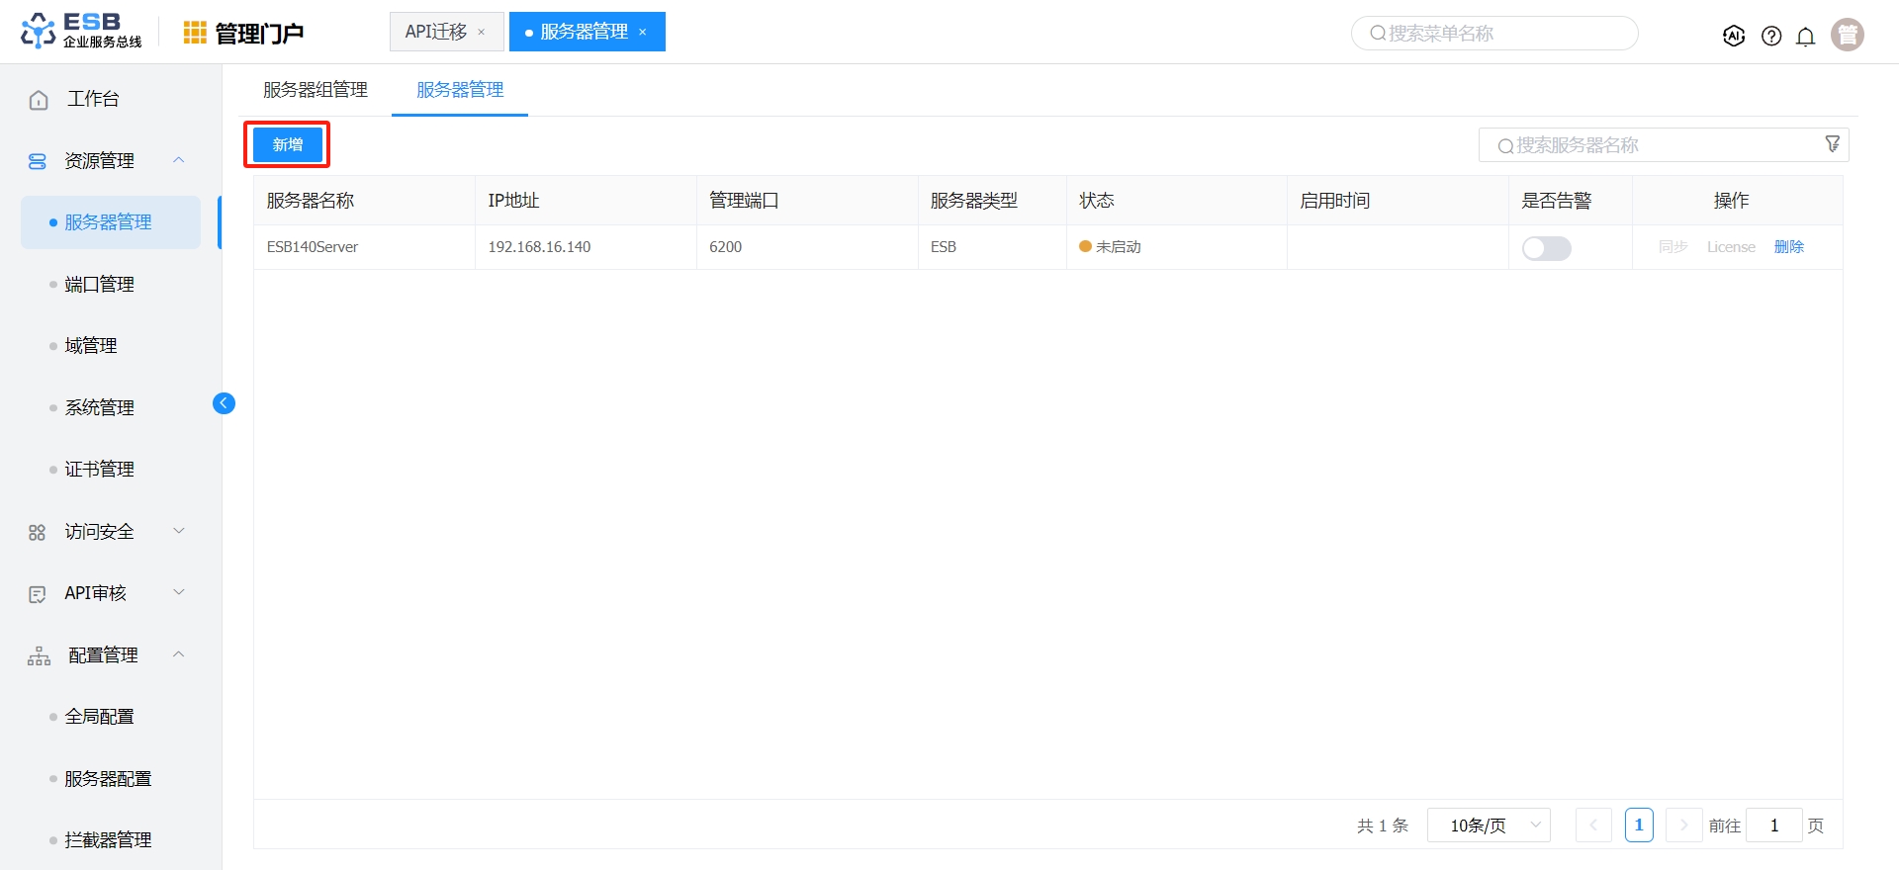
Task: Open the notification bell
Action: pyautogui.click(x=1806, y=37)
